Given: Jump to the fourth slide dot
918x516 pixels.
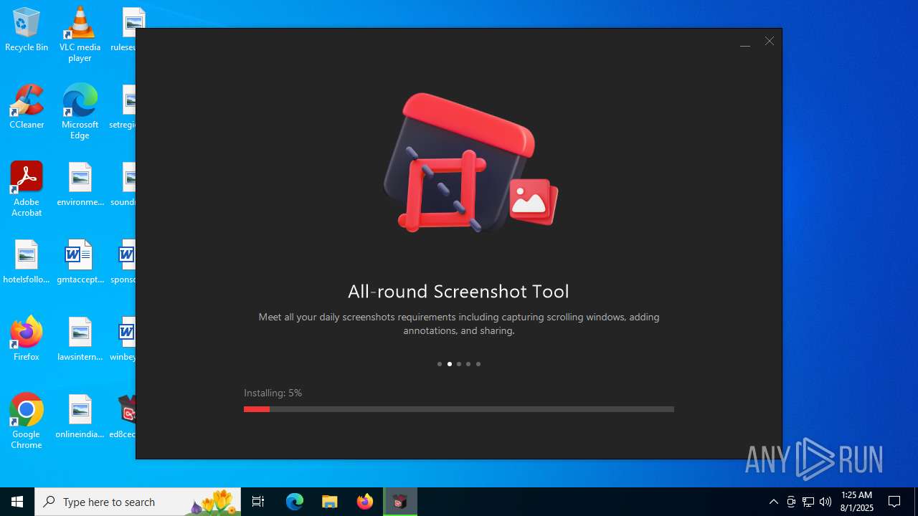Looking at the screenshot, I should (468, 364).
